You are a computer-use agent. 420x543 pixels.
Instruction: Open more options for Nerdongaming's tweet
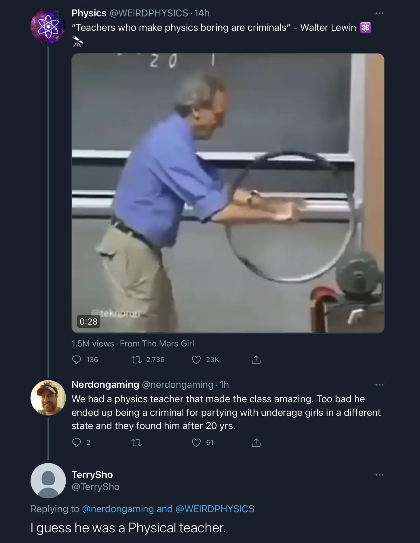pos(379,385)
